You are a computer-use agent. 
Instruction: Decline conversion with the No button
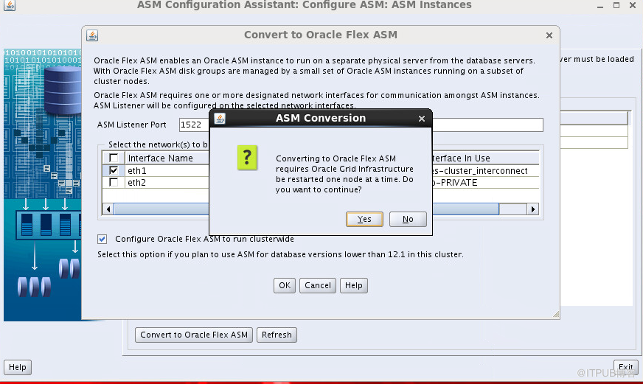click(408, 219)
